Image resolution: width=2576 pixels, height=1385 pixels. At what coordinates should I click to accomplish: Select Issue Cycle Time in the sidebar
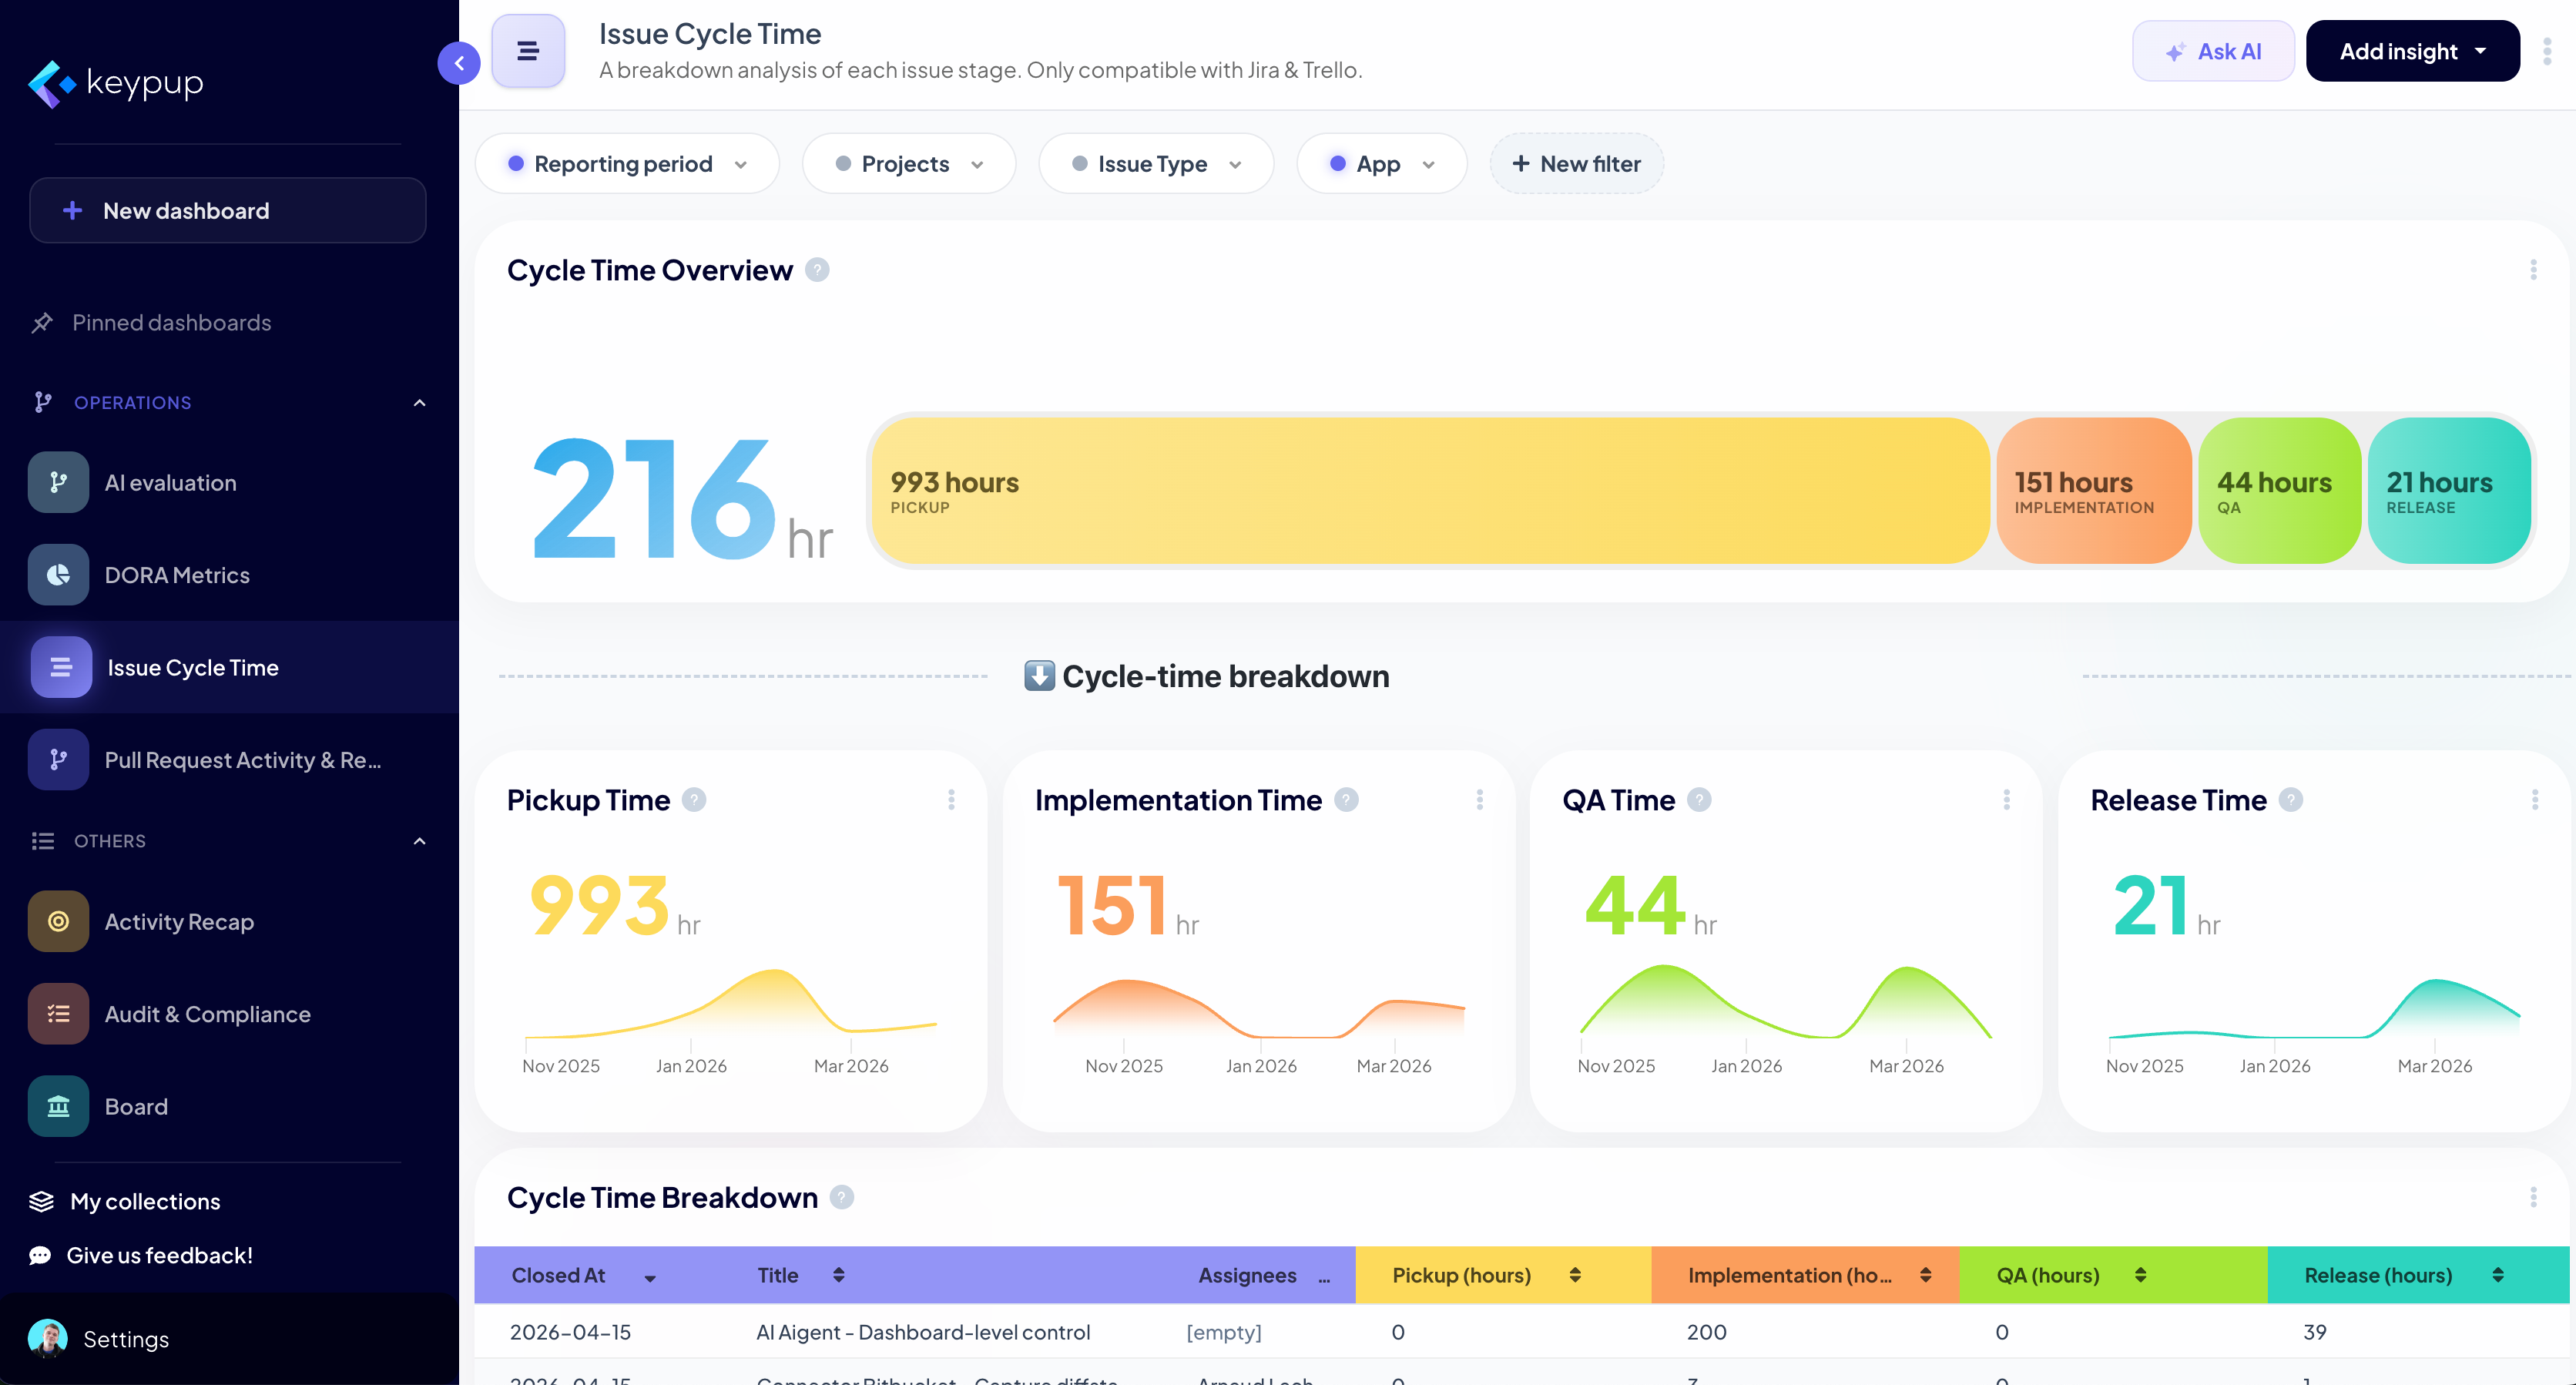(x=229, y=667)
